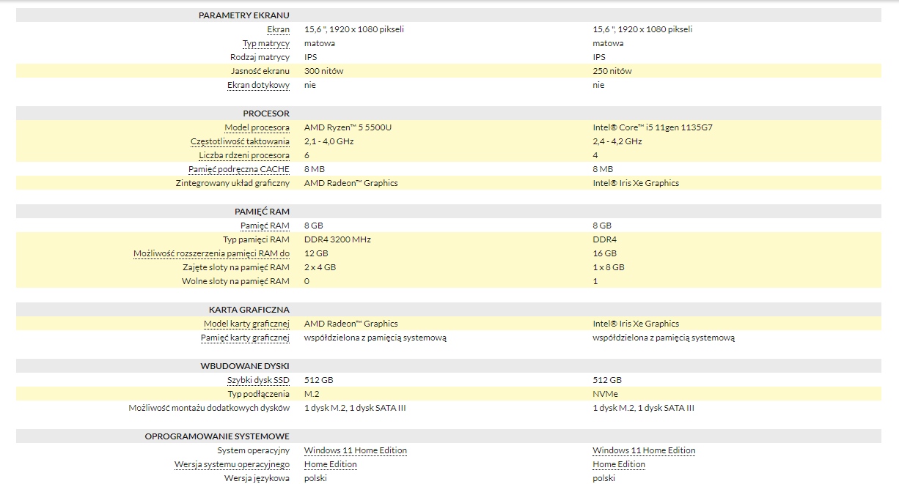Open the "Pamięć karty graficznej" link

point(245,338)
